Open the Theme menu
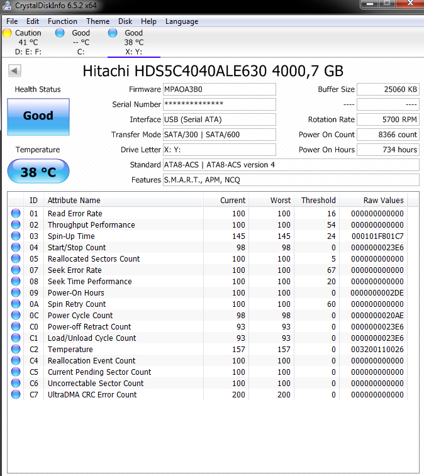Image resolution: width=424 pixels, height=476 pixels. click(x=98, y=21)
